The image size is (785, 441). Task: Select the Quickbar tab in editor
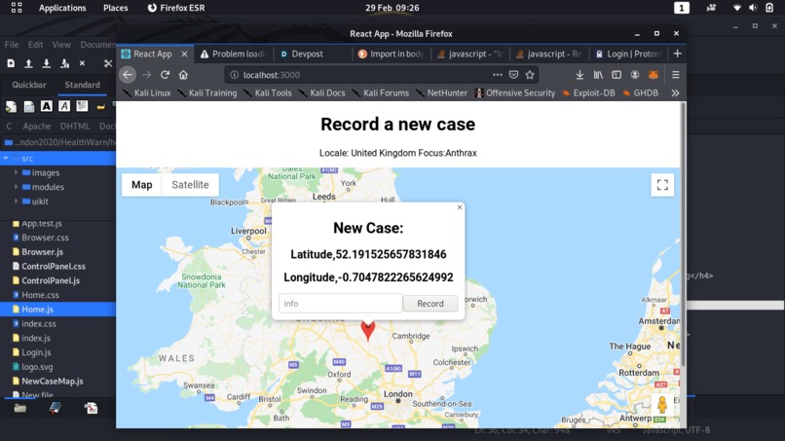pos(29,85)
